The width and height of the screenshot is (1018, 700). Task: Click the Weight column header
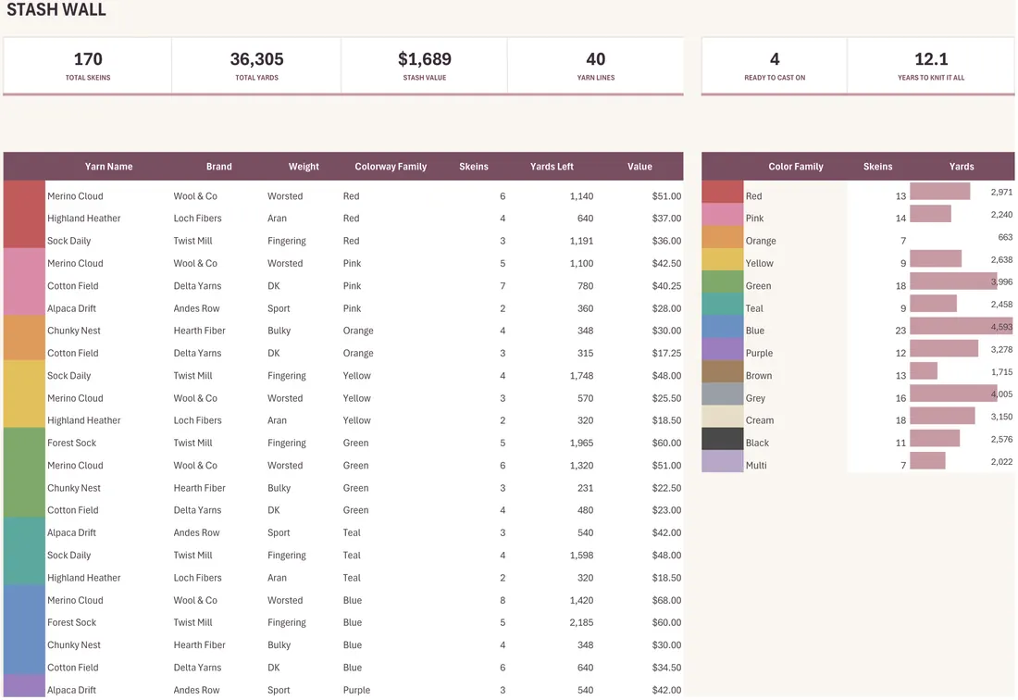coord(304,167)
